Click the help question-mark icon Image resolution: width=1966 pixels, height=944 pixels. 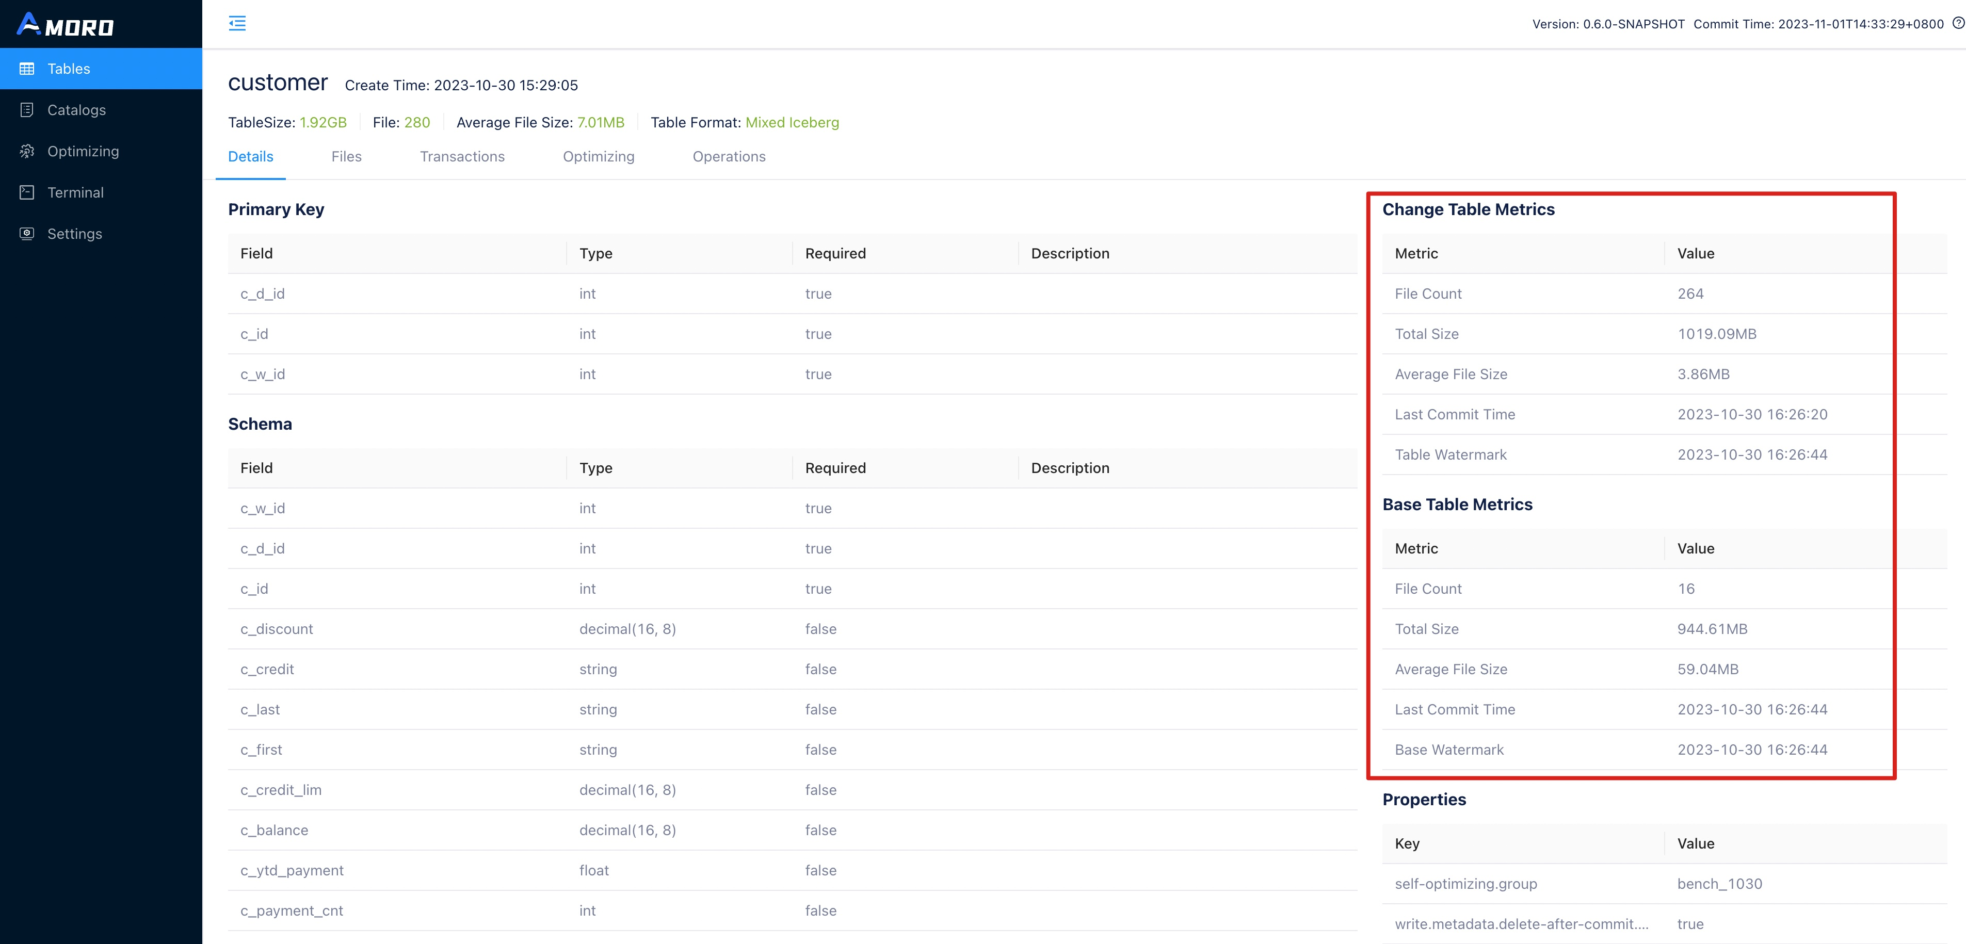click(1958, 24)
